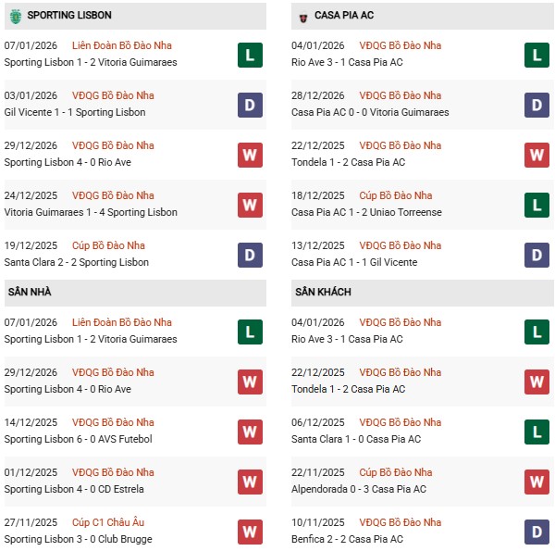Click the Sporting Lisbon club crest icon
The image size is (555, 551).
tap(15, 16)
